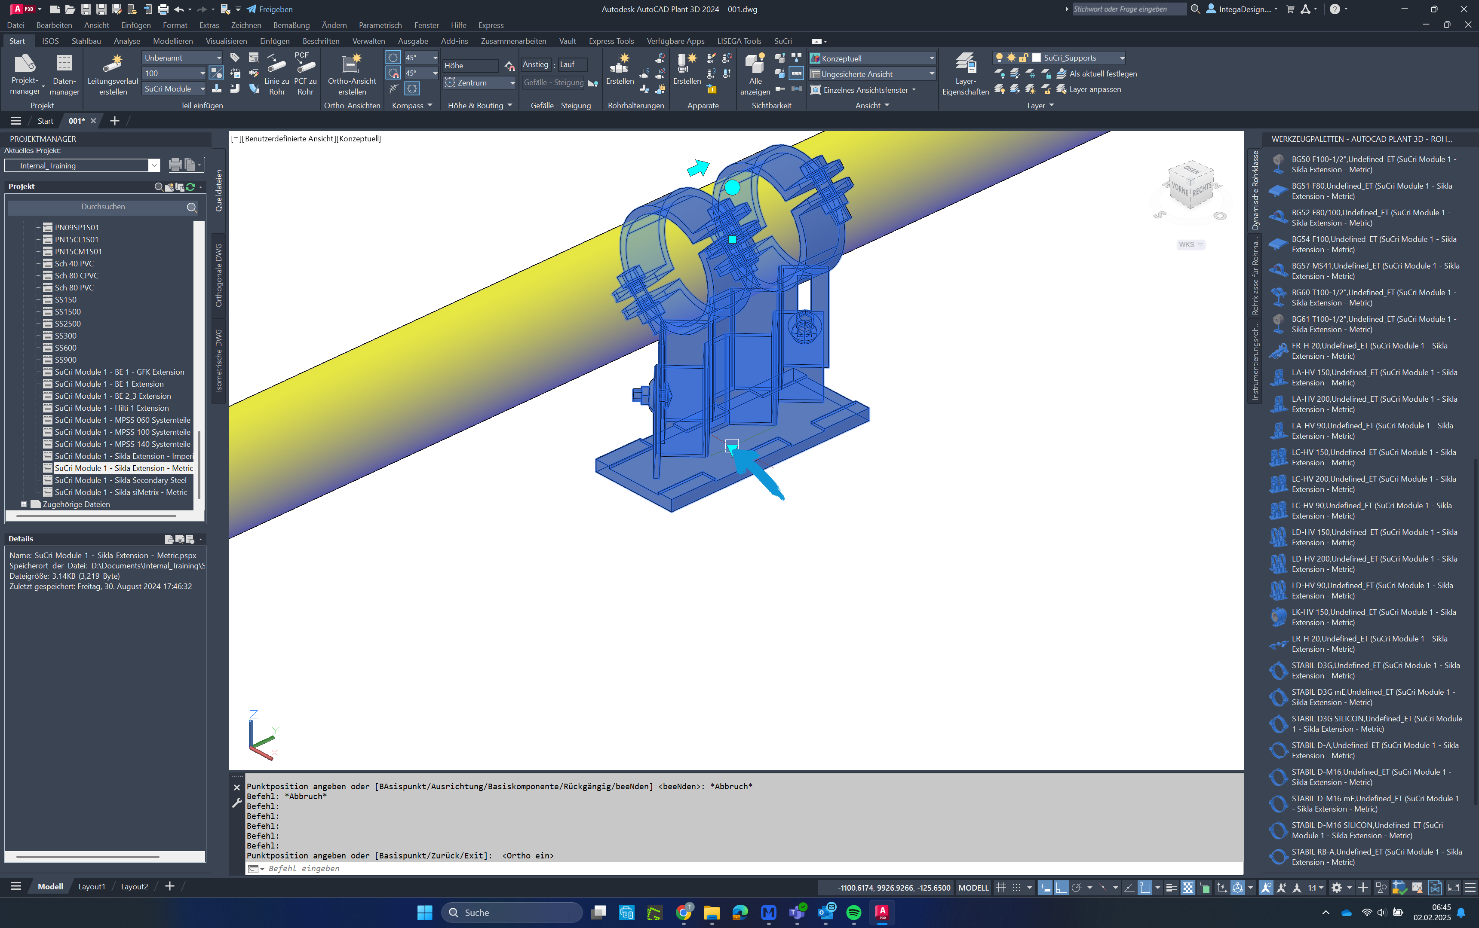The image size is (1479, 928).
Task: Toggle snap mode in status bar
Action: click(x=1016, y=888)
